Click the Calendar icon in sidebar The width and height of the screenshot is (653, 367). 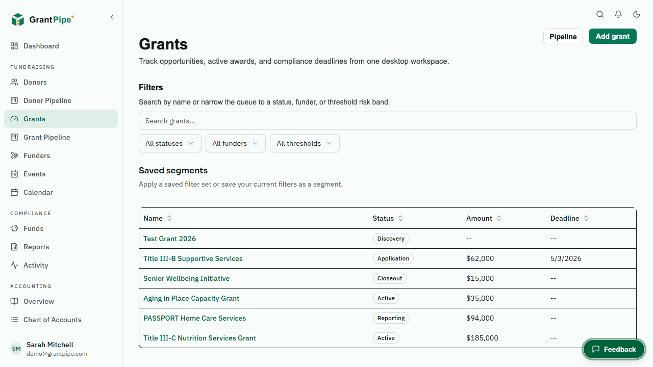(14, 192)
